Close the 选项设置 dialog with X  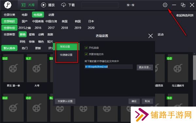pos(151,36)
